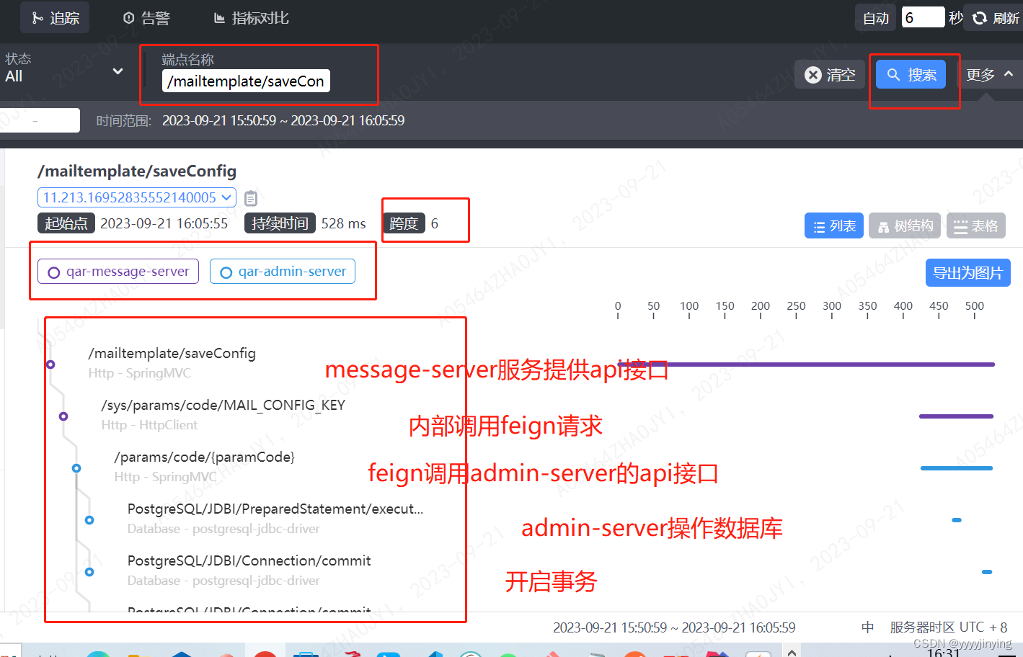
Task: Toggle the qar-admin-server service tag
Action: 283,272
